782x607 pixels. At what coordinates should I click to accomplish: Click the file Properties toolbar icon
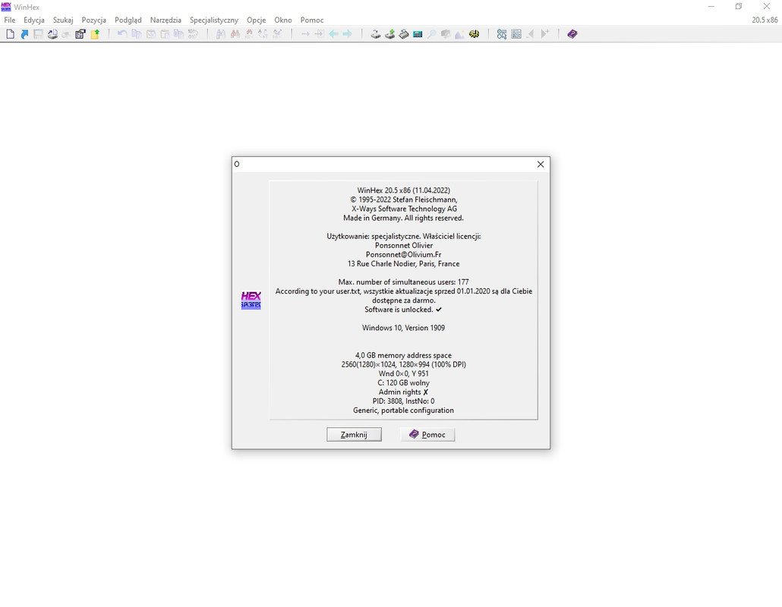[80, 34]
